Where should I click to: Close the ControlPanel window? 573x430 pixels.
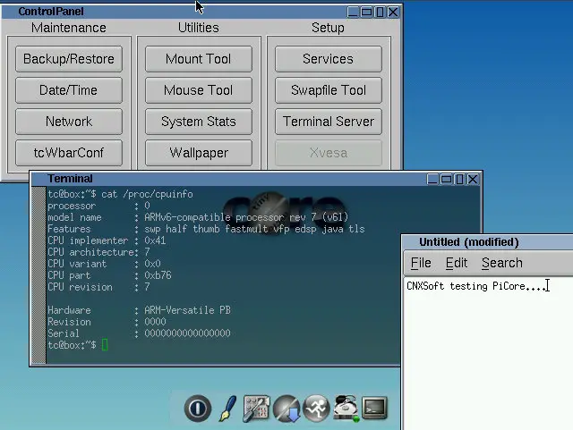[393, 12]
